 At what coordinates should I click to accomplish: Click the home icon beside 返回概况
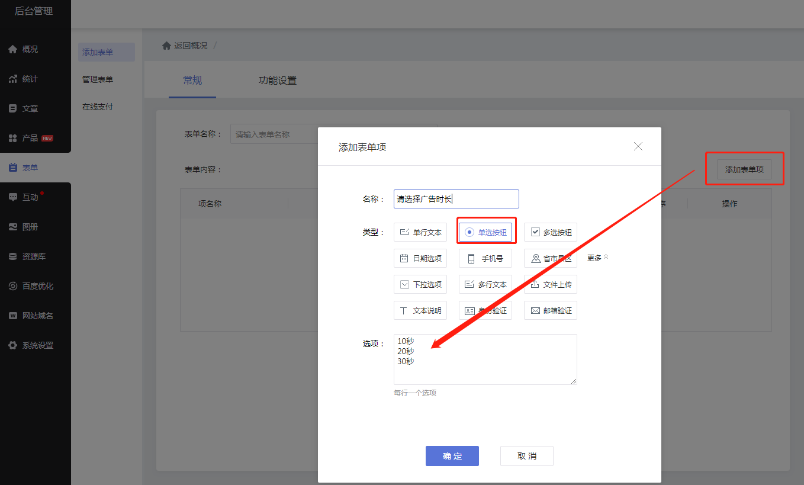(x=166, y=46)
